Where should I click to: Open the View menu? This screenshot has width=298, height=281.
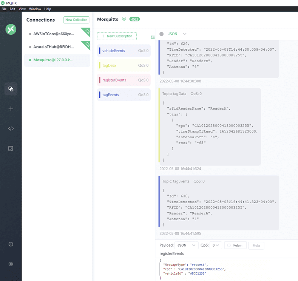(22, 9)
